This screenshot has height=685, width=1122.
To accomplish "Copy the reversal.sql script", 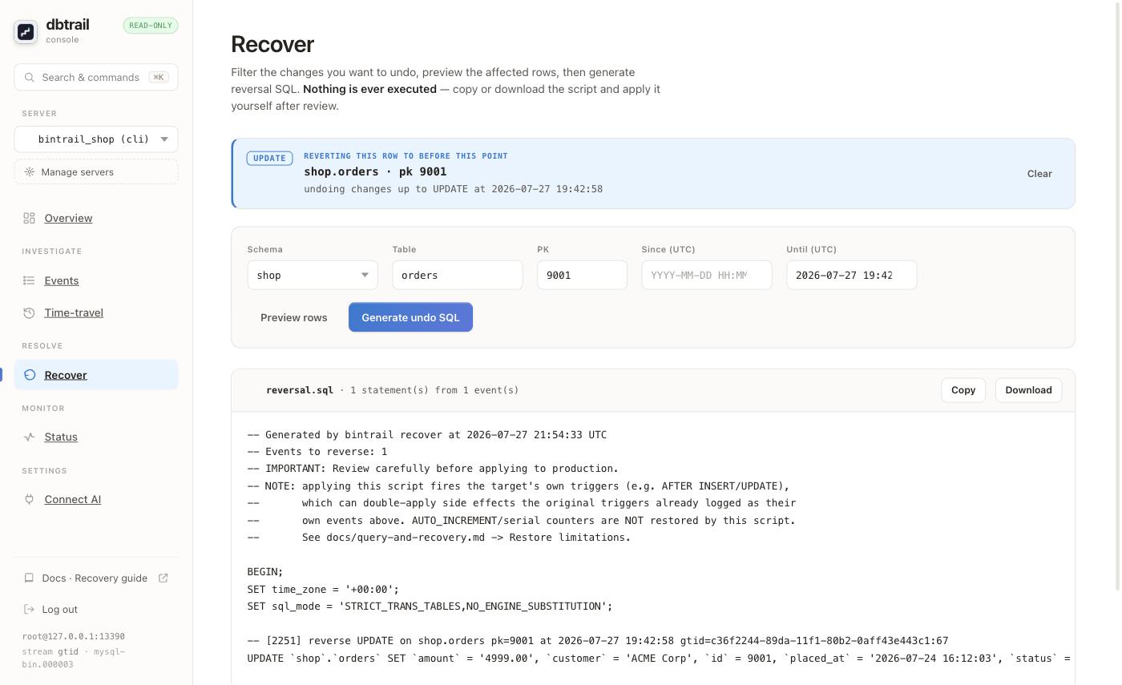I will (x=963, y=390).
